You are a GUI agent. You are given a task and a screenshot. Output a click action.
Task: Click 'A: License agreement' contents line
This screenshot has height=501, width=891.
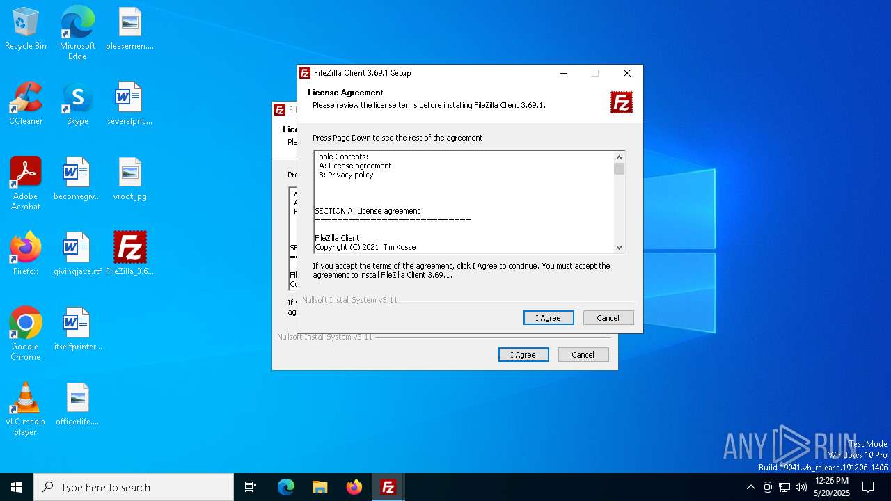355,166
